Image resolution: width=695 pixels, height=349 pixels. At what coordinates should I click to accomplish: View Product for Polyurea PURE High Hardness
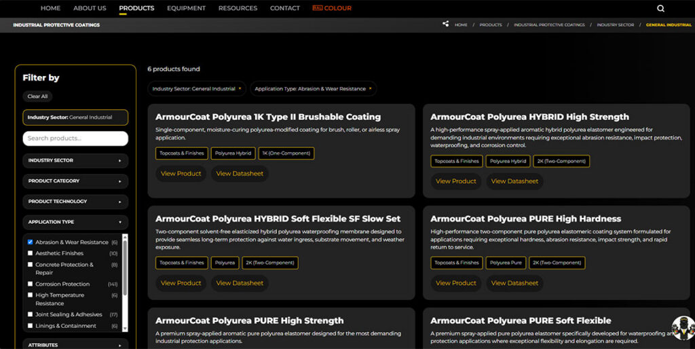tap(455, 283)
